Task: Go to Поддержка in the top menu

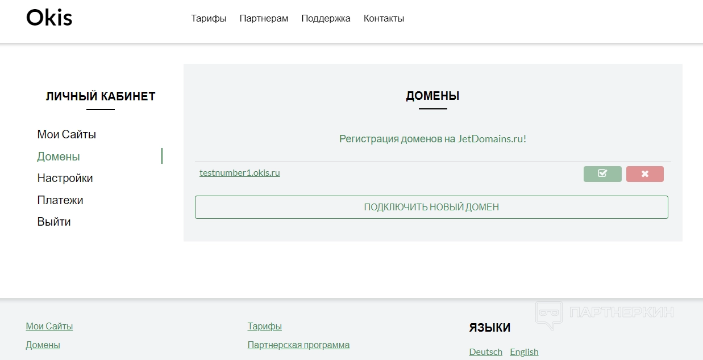Action: coord(326,18)
